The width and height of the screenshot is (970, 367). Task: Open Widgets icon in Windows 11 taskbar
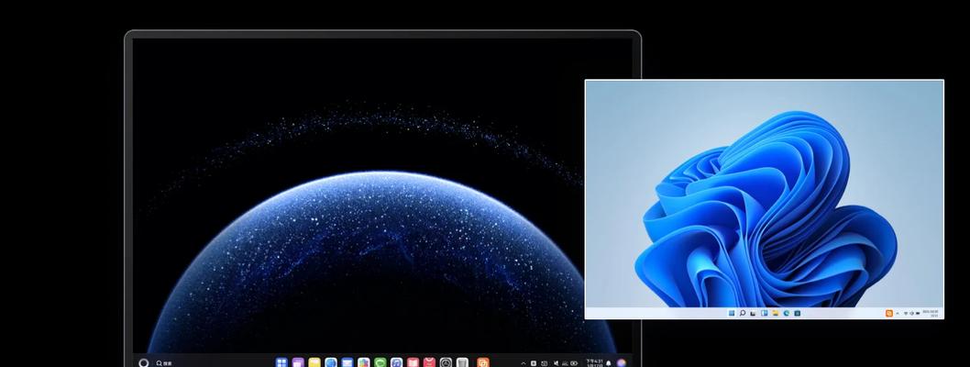click(764, 313)
